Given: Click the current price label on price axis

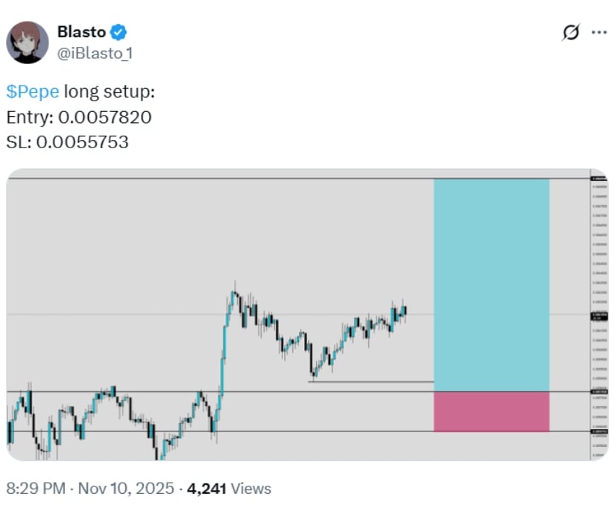Looking at the screenshot, I should tap(598, 315).
